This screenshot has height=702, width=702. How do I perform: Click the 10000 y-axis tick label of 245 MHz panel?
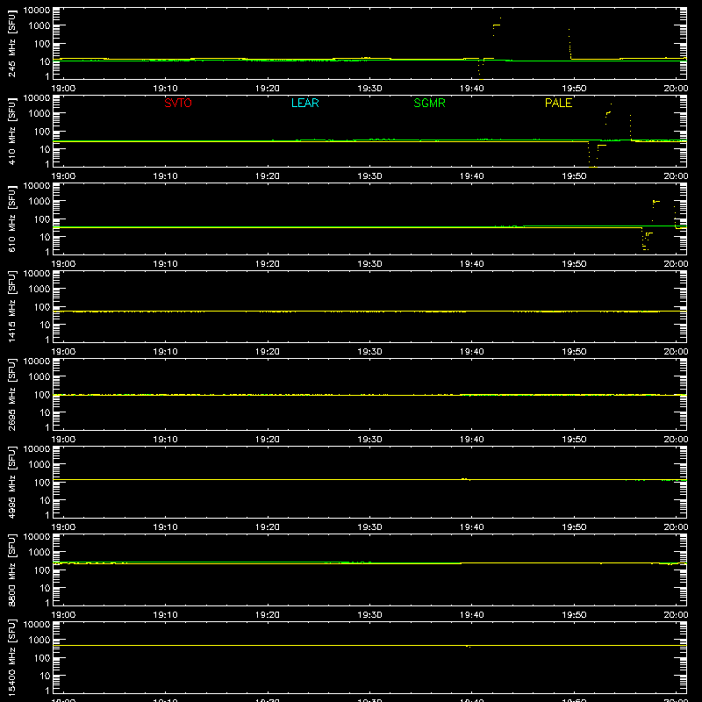point(37,11)
